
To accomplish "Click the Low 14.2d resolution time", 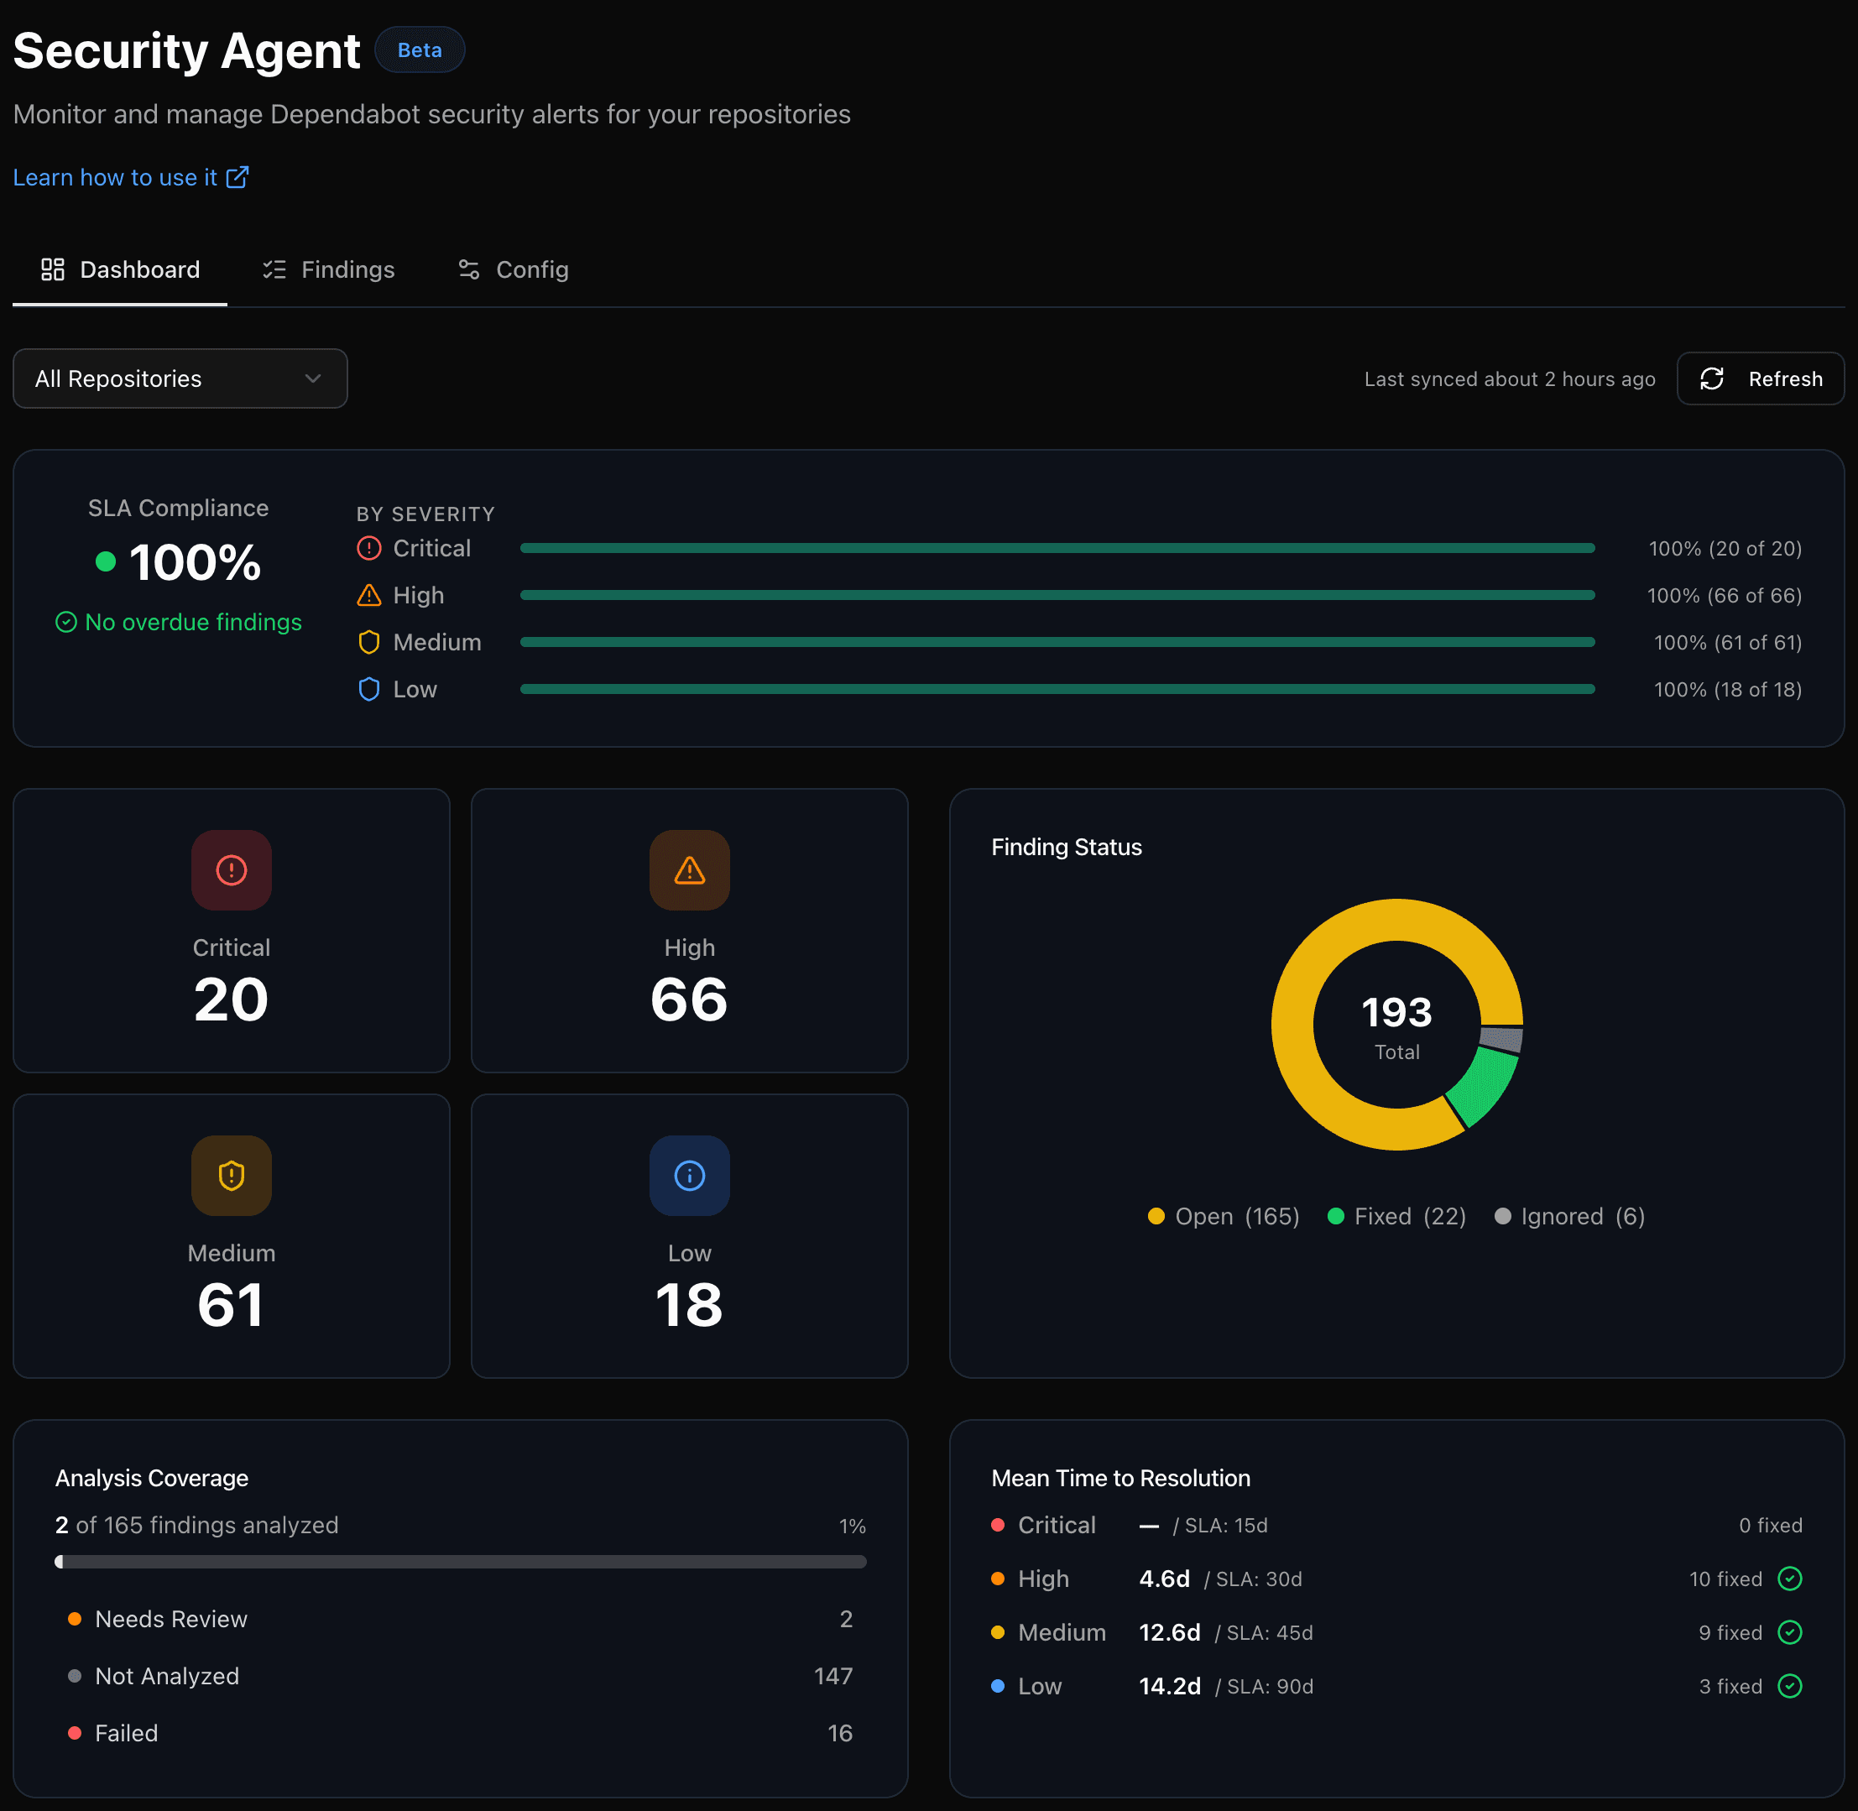I will click(x=1169, y=1687).
